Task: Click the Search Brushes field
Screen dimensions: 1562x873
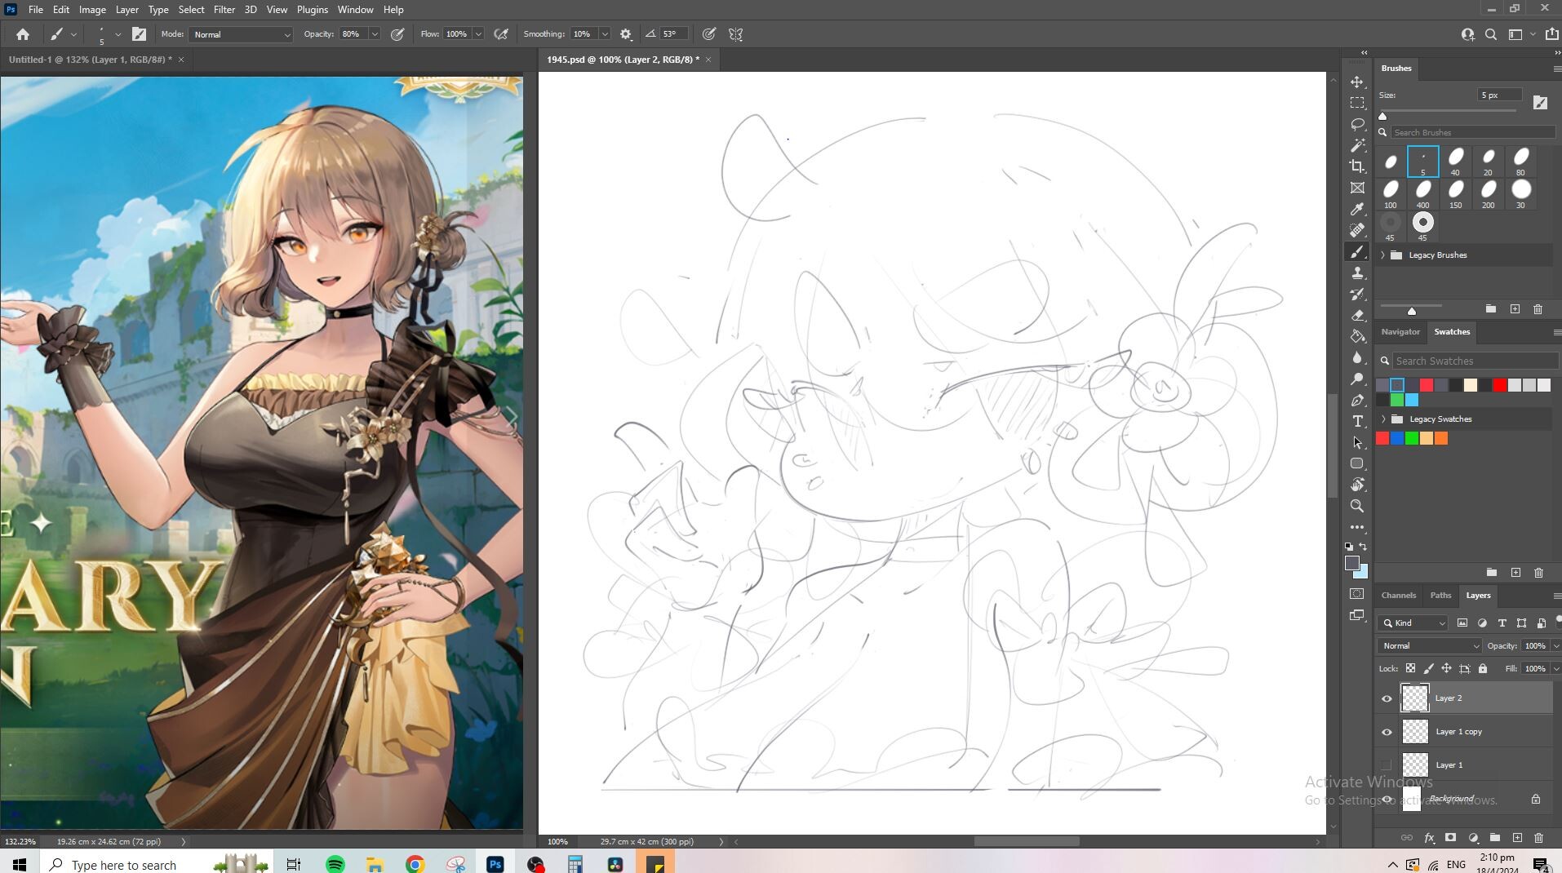Action: tap(1472, 132)
